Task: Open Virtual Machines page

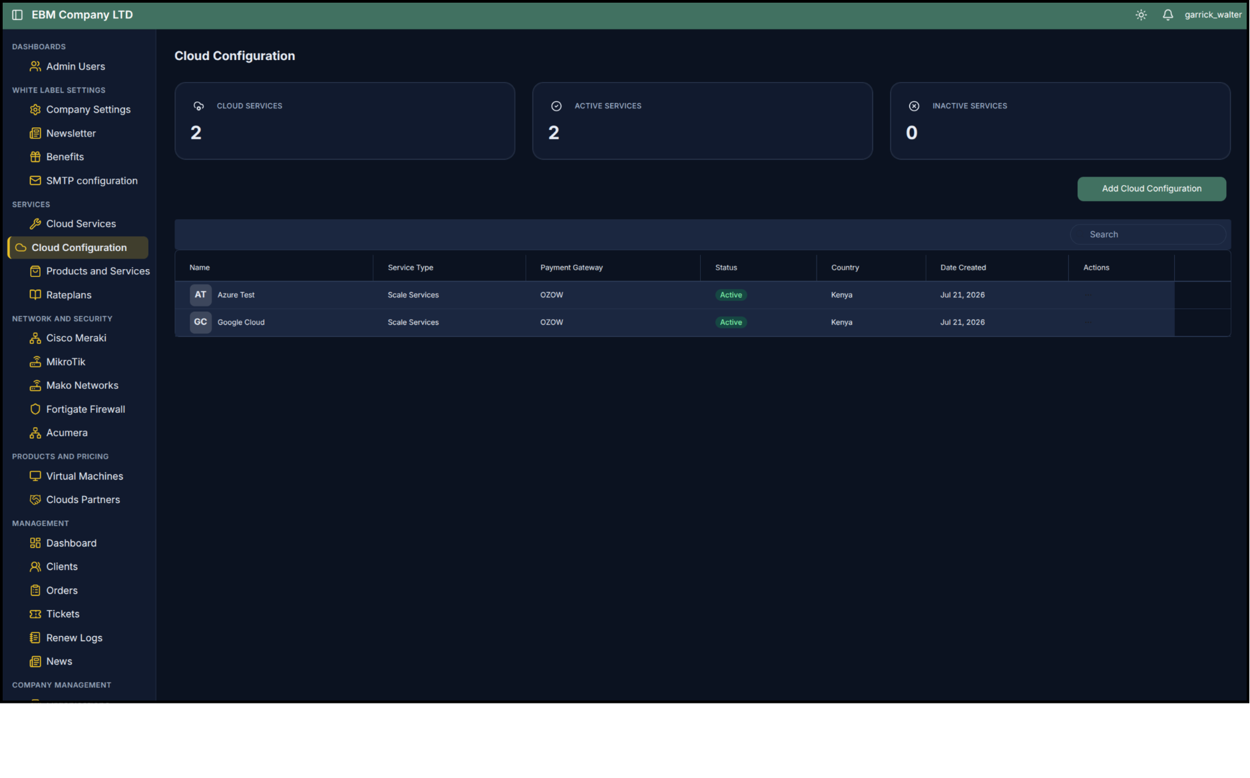Action: point(85,476)
